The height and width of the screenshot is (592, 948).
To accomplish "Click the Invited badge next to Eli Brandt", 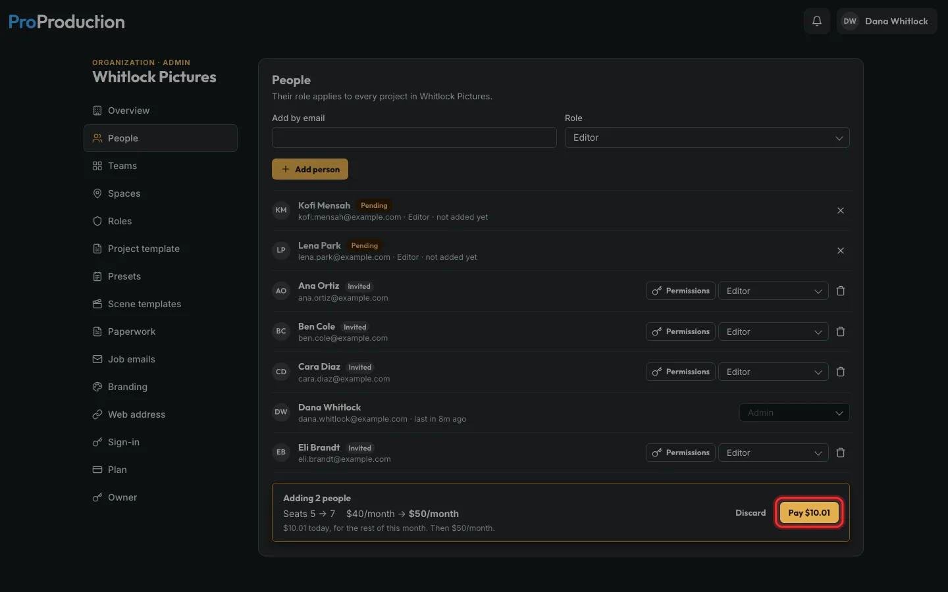I will coord(360,448).
